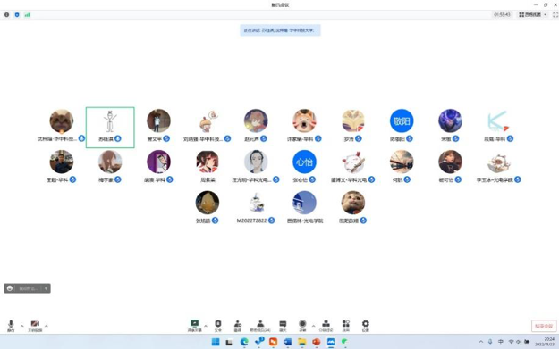Open the Share Screen tool
Viewport: 559px width, 349px height.
click(195, 325)
